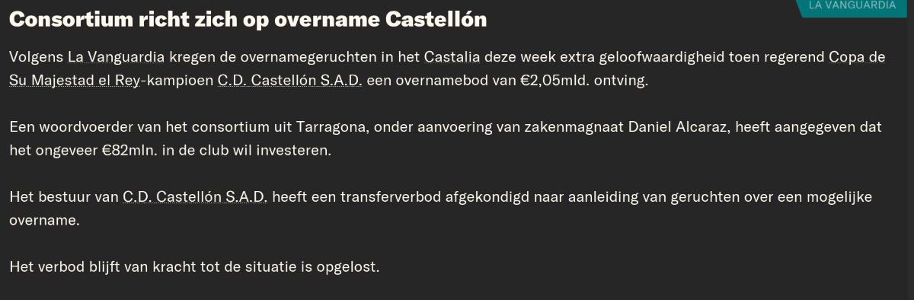The image size is (914, 300).
Task: Open the Su Majestad el Rey link
Action: click(x=75, y=80)
